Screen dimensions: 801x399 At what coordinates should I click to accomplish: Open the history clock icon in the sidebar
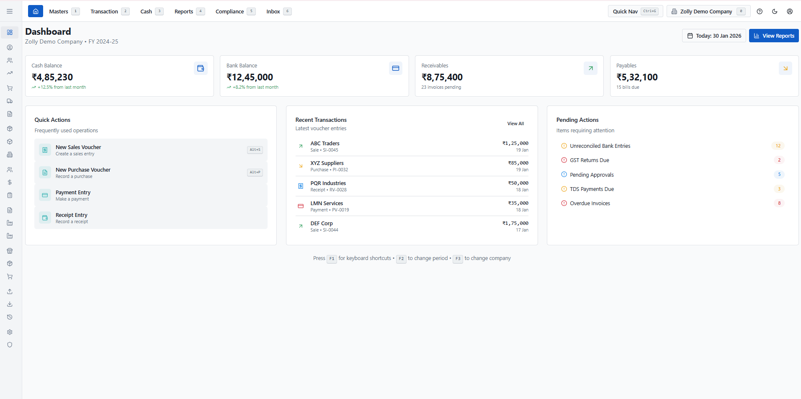pyautogui.click(x=10, y=317)
